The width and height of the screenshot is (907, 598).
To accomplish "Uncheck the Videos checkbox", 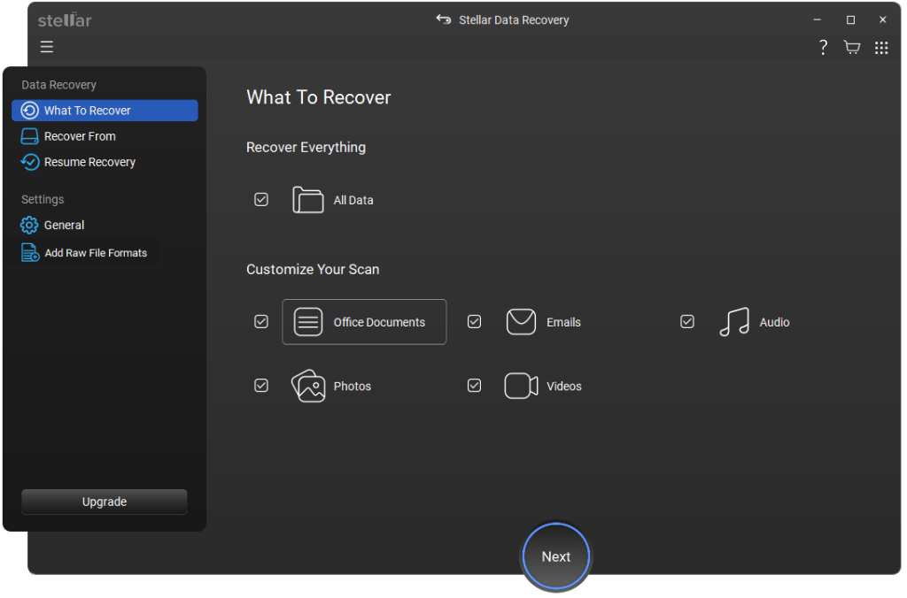I will click(474, 386).
